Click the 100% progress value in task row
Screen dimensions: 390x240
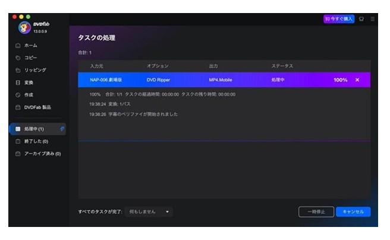tap(341, 80)
